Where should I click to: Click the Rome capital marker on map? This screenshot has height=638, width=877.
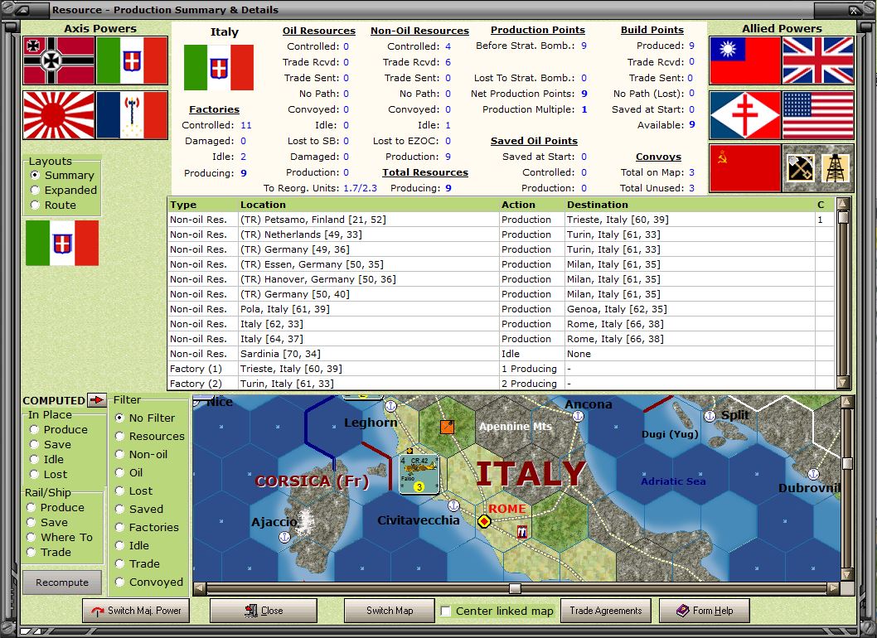pos(484,521)
